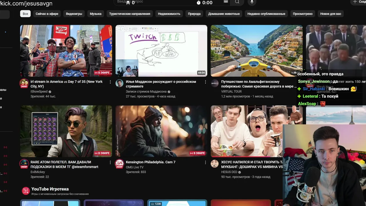Select the Домашние животные chip
This screenshot has height=206, width=366.
tap(224, 14)
